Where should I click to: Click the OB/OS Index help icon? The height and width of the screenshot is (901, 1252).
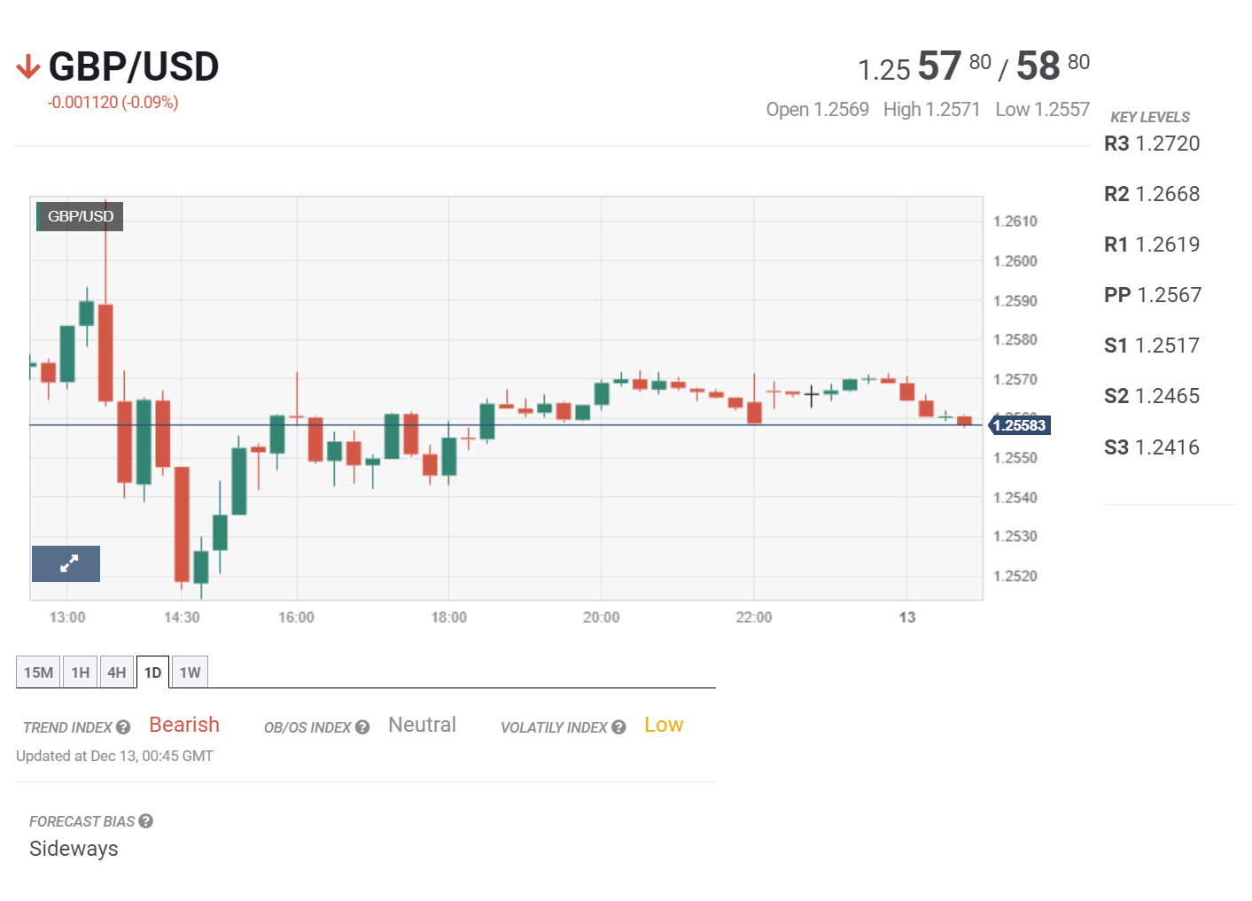[x=362, y=727]
